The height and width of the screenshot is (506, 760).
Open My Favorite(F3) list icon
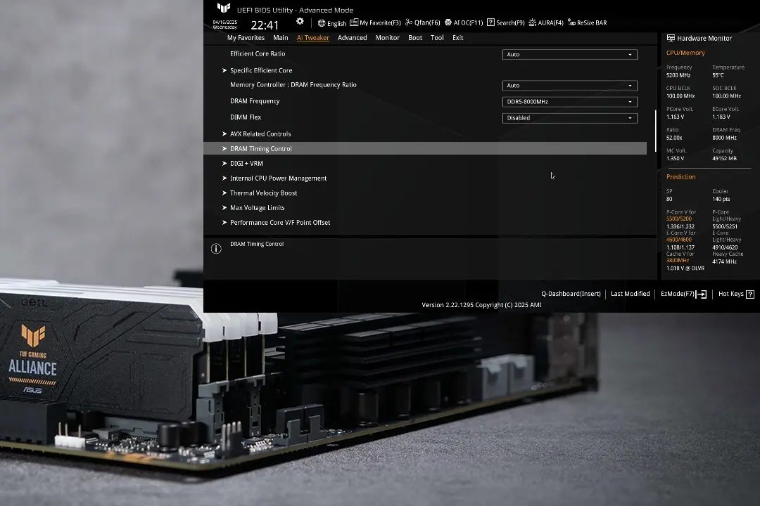[x=354, y=23]
